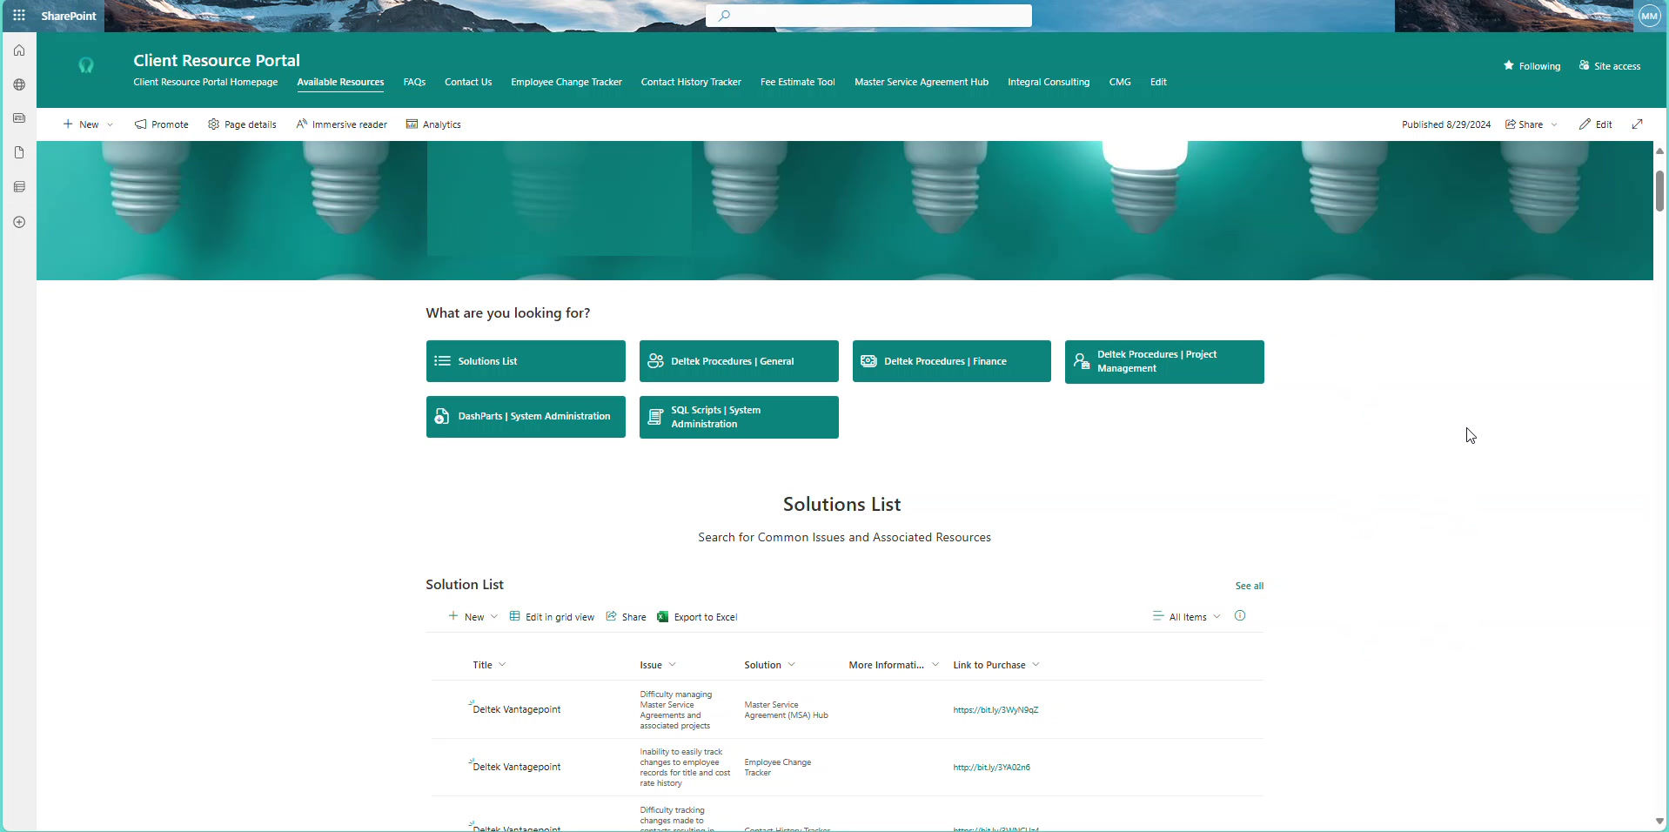The image size is (1669, 832).
Task: Click the create plus icon in left rail
Action: point(19,222)
